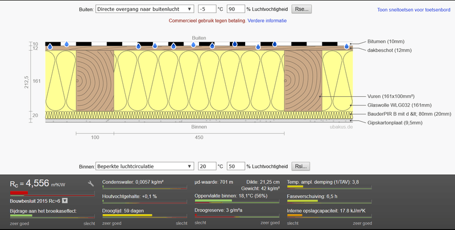Click the Faseverschuiving 6,5 h indicator bar
The height and width of the screenshot is (230, 455).
(330, 202)
